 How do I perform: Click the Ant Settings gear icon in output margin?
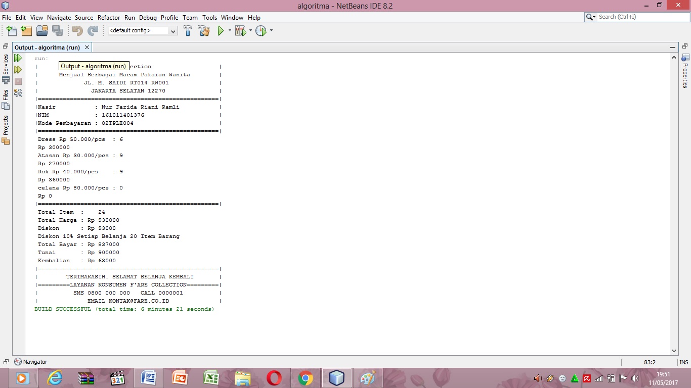(18, 93)
